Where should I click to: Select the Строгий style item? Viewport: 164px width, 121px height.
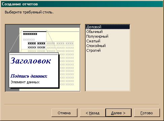point(107,50)
